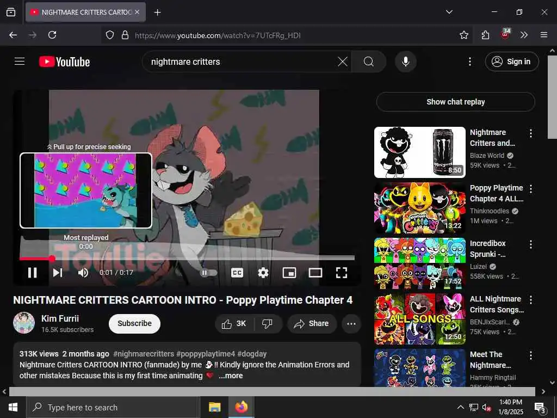The width and height of the screenshot is (557, 418).
Task: Open Poppy Playtime Chapter 4 ALL thumbnail
Action: (419, 207)
